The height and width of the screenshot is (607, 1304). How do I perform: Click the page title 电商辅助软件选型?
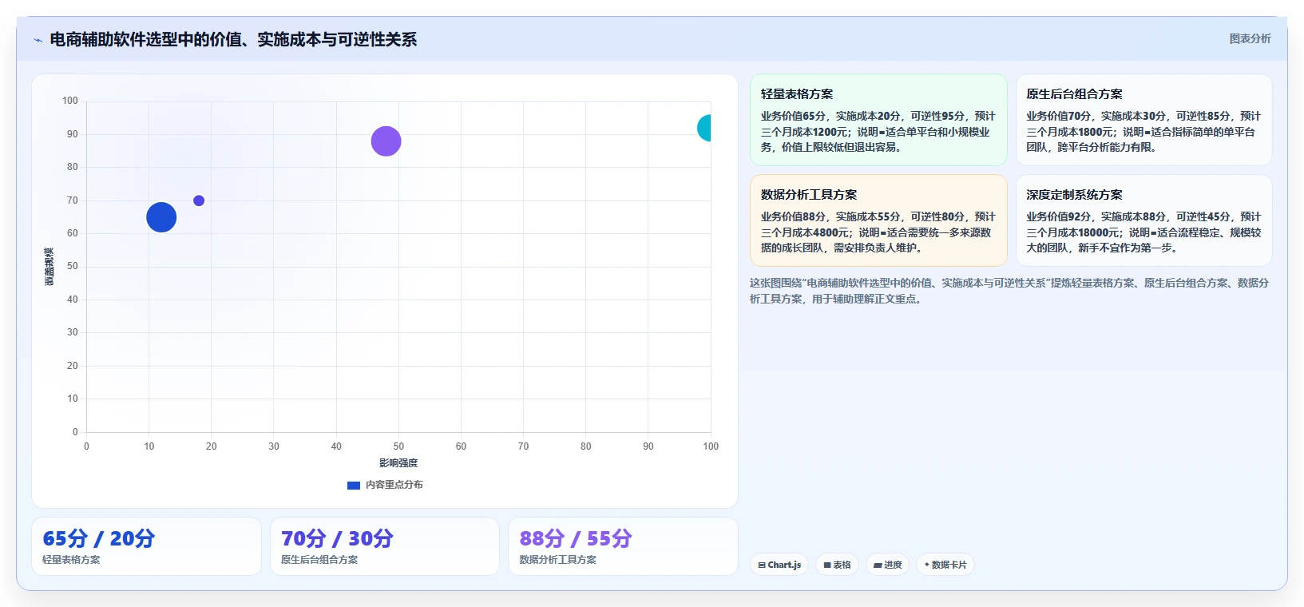point(233,39)
